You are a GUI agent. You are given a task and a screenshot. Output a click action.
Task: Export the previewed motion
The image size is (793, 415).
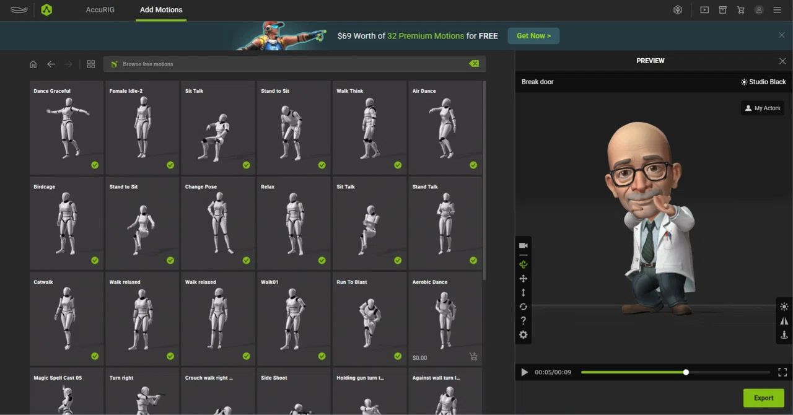point(764,398)
